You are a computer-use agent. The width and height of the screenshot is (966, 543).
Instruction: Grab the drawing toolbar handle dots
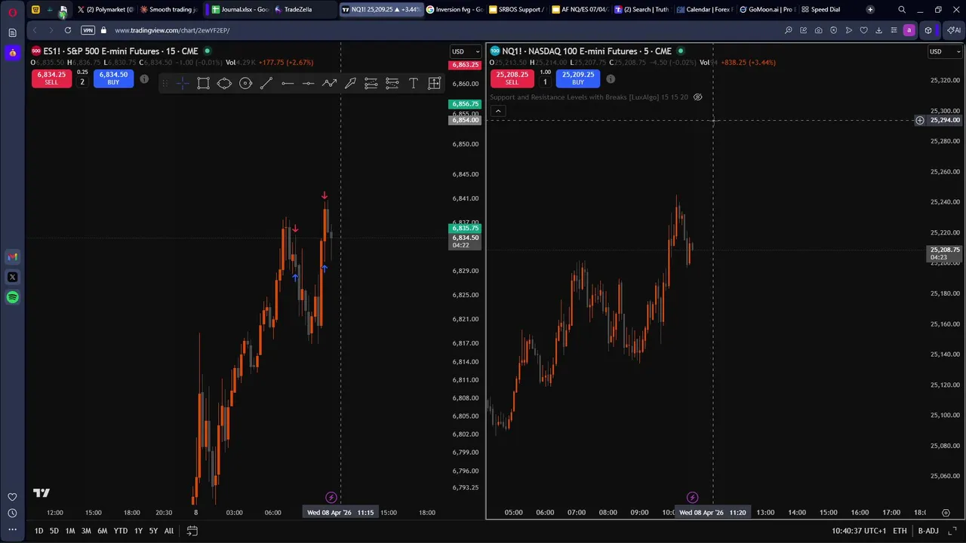[165, 83]
